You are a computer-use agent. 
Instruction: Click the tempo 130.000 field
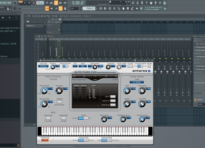40,3
